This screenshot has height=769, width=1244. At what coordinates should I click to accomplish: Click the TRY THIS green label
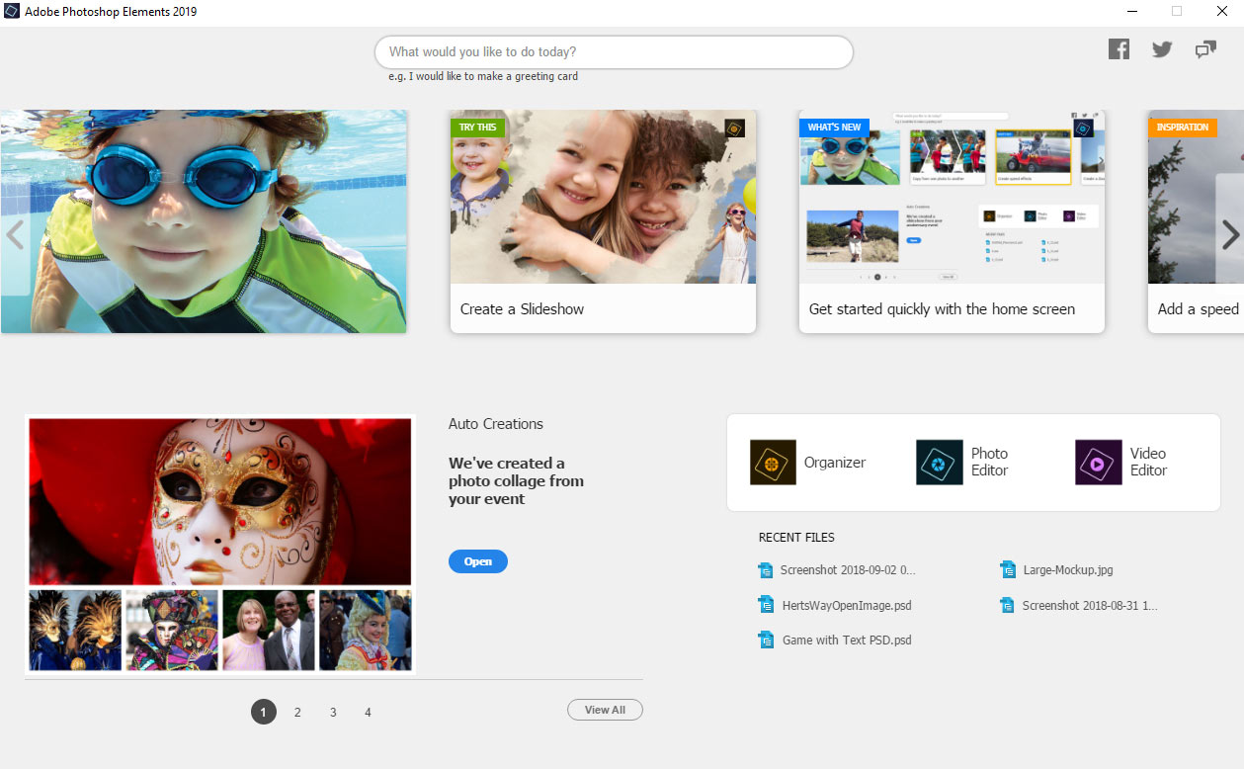(477, 128)
